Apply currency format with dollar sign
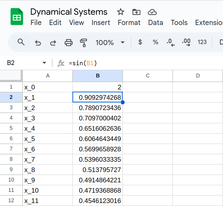Image resolution: width=223 pixels, height=206 pixels. pyautogui.click(x=140, y=42)
